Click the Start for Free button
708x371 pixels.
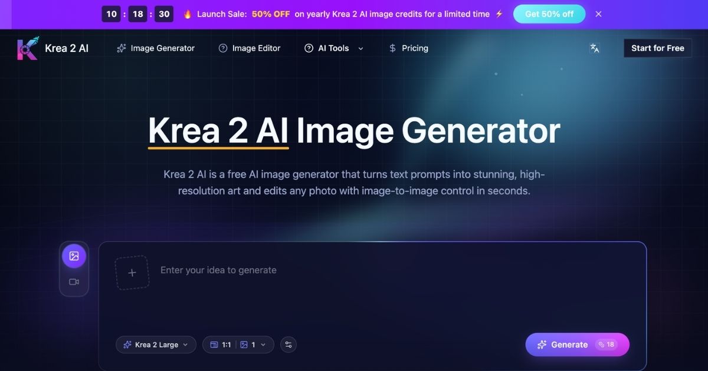tap(658, 48)
